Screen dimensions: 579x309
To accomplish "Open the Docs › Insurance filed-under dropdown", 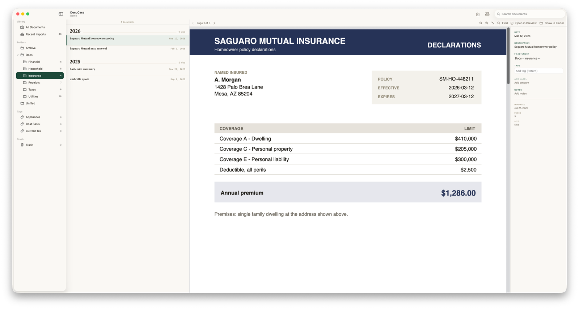I will [x=527, y=59].
